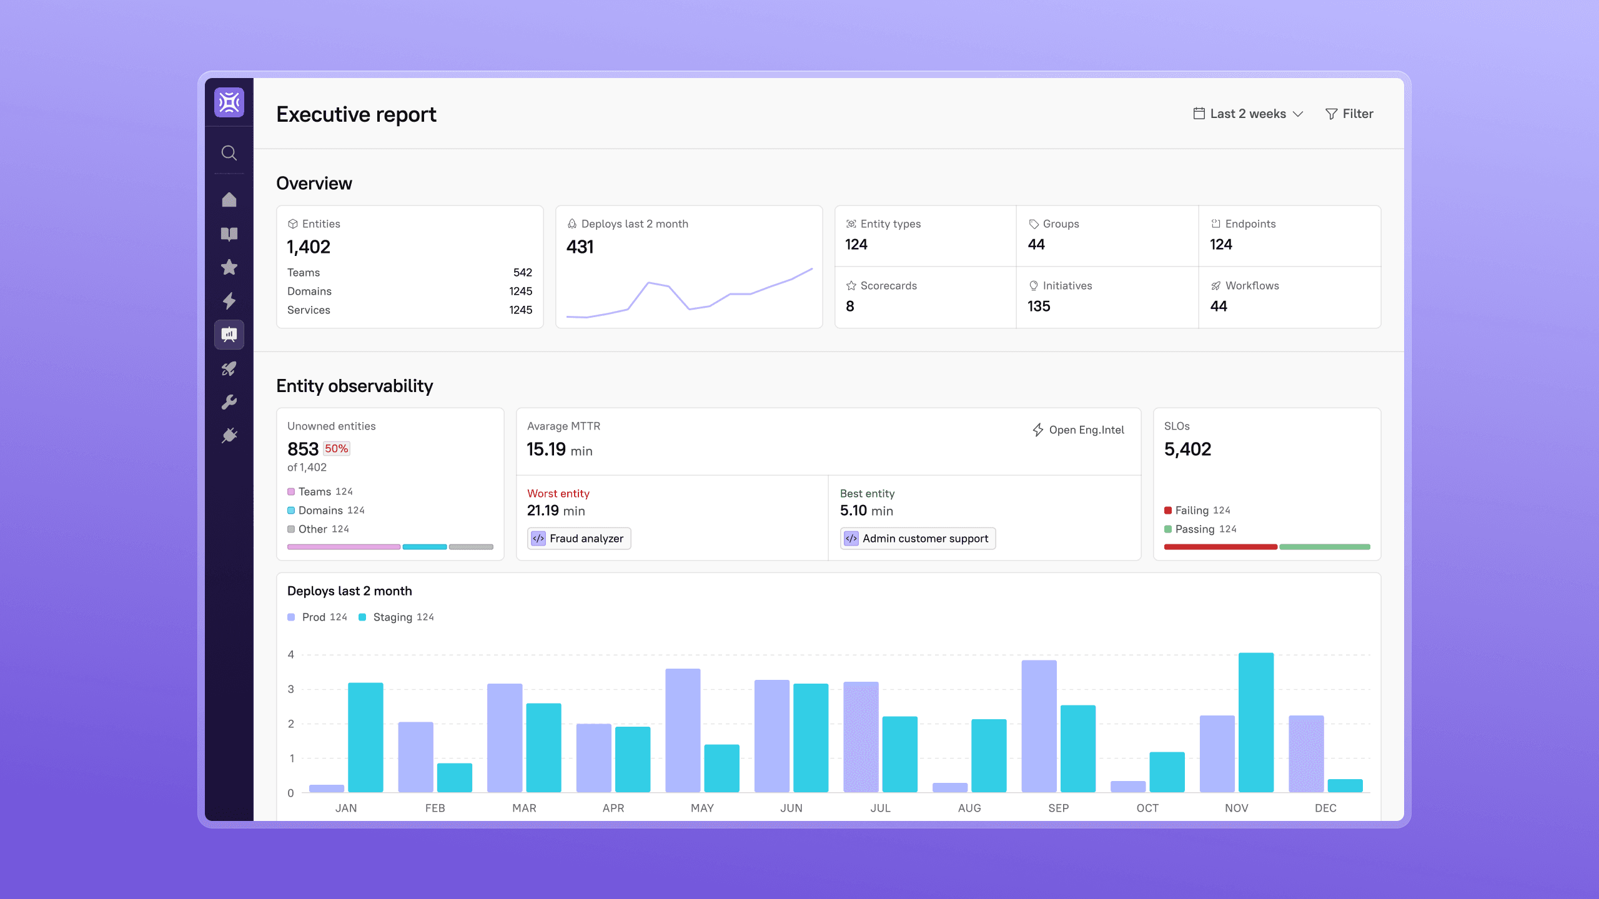The height and width of the screenshot is (899, 1599).
Task: Toggle the Staging series in chart legend
Action: pos(396,617)
